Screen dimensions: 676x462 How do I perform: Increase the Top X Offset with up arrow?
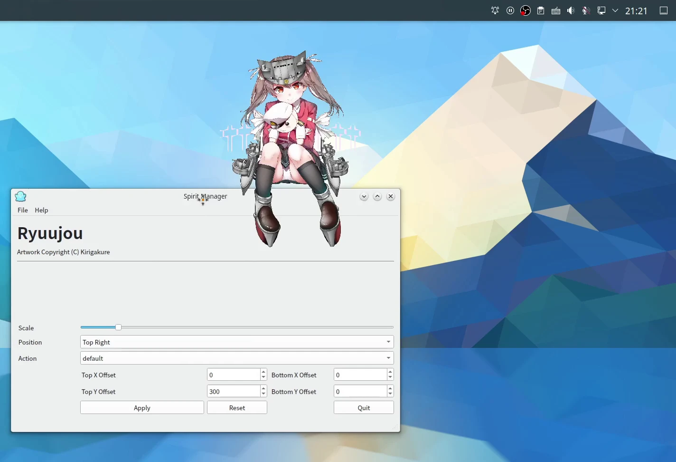(x=263, y=372)
